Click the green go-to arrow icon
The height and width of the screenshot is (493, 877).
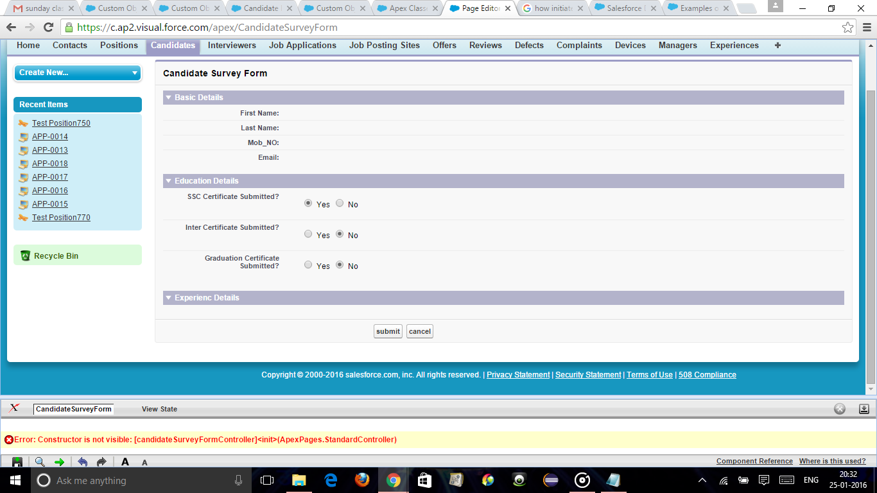click(x=60, y=462)
